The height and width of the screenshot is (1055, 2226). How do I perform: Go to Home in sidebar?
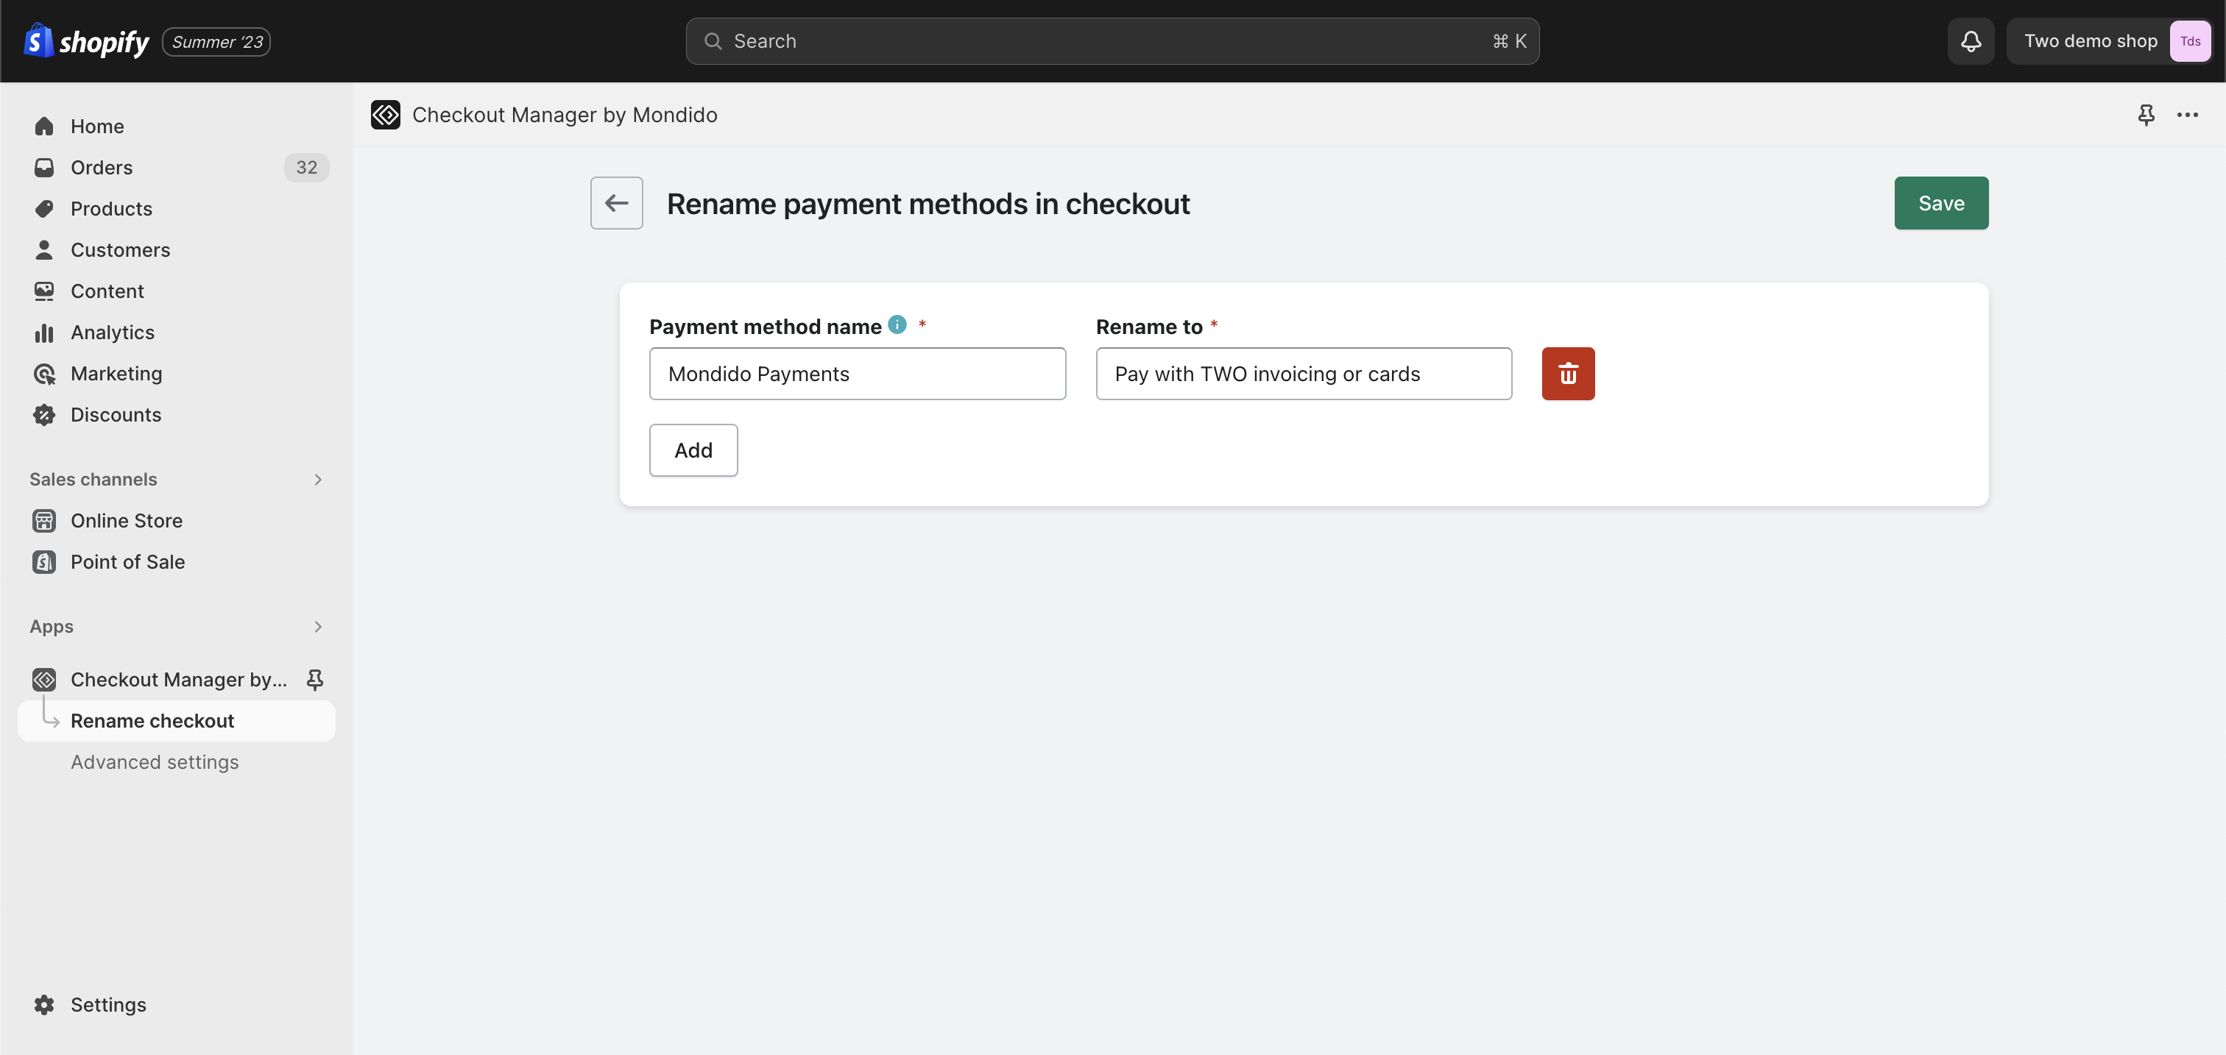(x=176, y=126)
